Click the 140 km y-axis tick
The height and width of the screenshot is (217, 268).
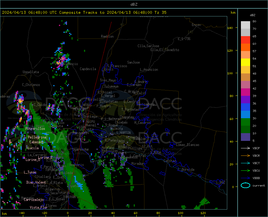tap(230, 28)
